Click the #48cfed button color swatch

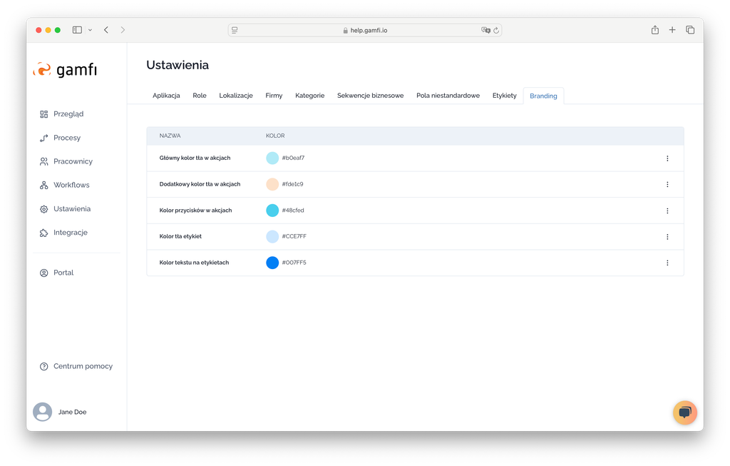(x=272, y=211)
